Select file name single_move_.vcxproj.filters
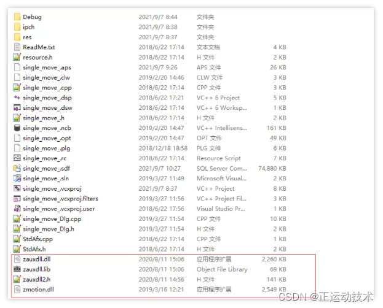 pos(61,199)
